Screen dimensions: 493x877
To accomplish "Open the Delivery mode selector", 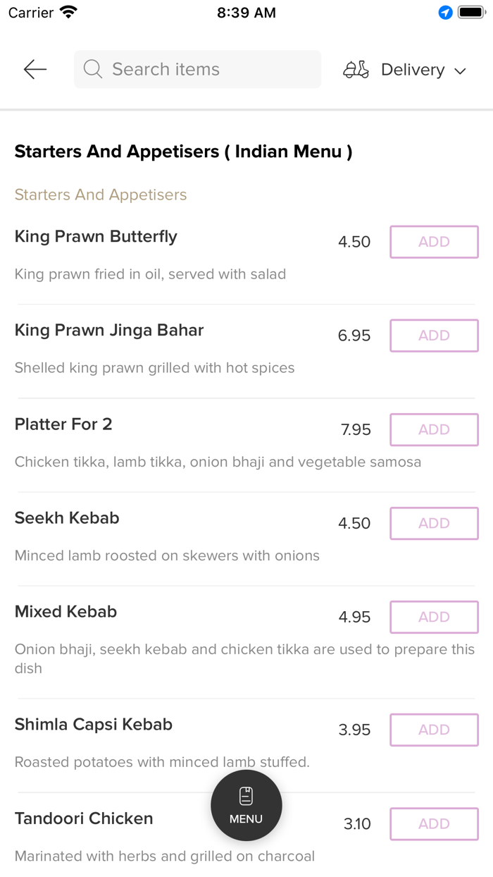I will [x=412, y=69].
